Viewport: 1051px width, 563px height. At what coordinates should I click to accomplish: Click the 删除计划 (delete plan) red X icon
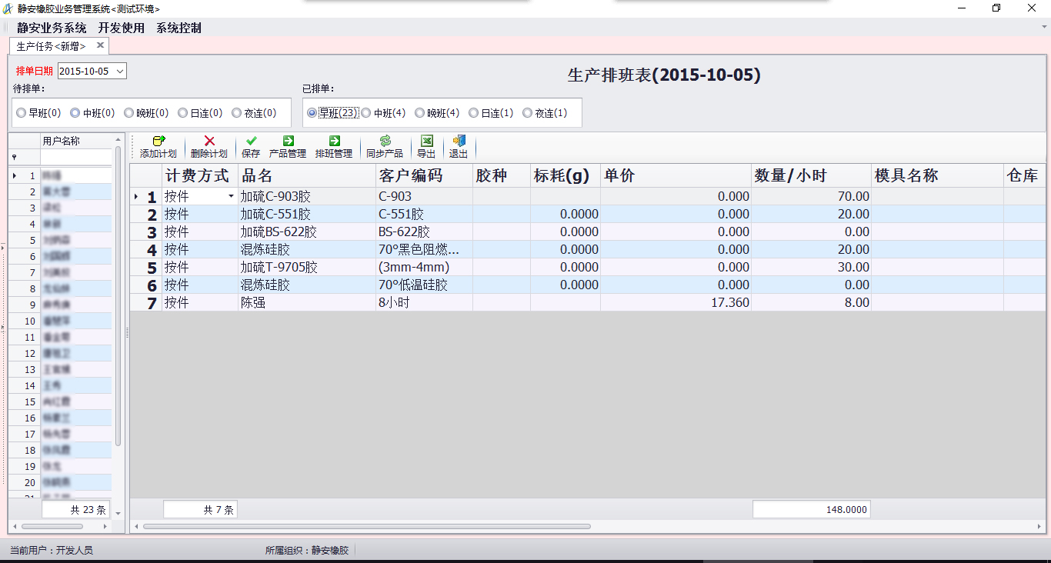click(209, 146)
